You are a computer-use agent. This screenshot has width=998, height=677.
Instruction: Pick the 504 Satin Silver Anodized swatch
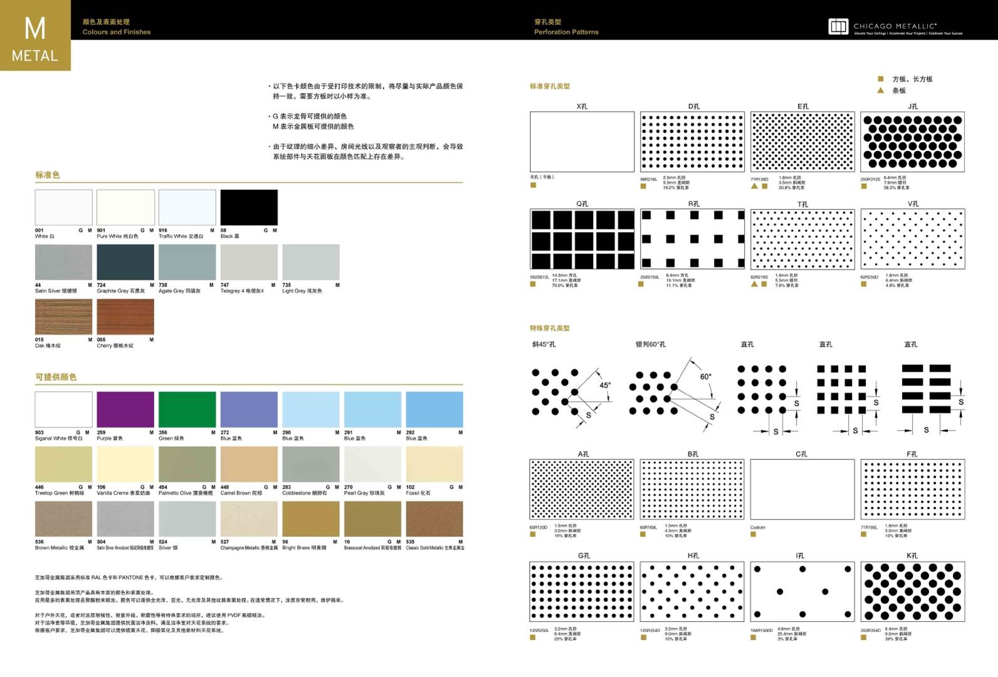pos(125,518)
